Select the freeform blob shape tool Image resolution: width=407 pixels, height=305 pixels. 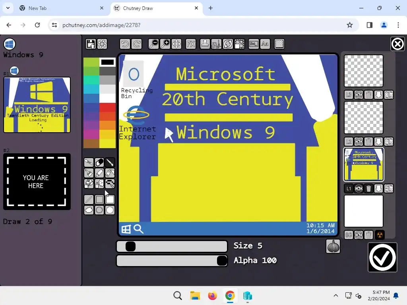coord(89,210)
